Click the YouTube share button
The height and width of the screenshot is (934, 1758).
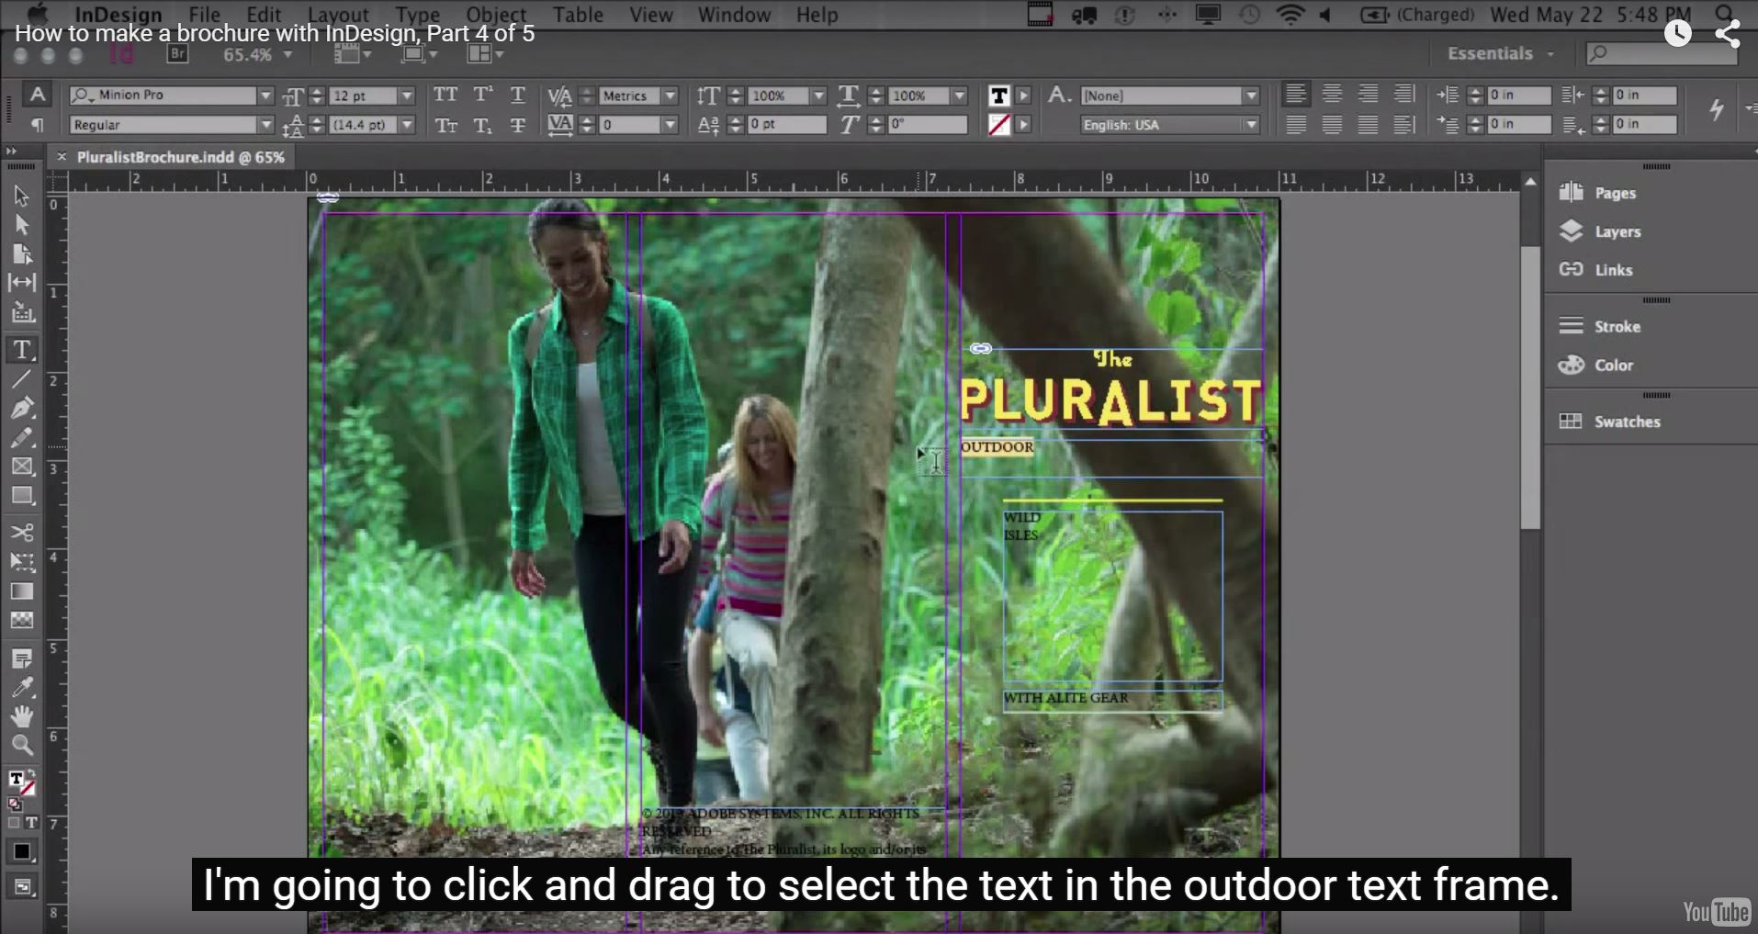point(1727,34)
